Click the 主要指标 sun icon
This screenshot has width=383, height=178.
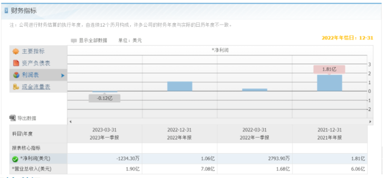(16, 52)
